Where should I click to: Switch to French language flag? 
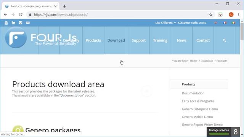pyautogui.click(x=225, y=23)
